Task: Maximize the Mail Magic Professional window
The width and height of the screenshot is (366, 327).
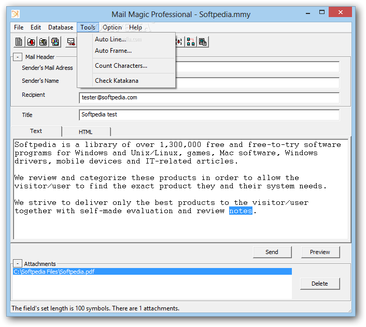Action: pyautogui.click(x=322, y=12)
